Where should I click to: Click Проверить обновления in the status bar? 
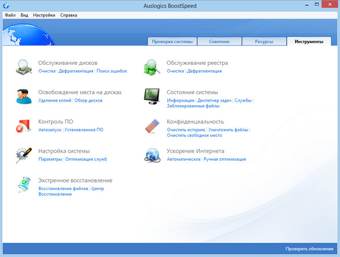(x=310, y=249)
